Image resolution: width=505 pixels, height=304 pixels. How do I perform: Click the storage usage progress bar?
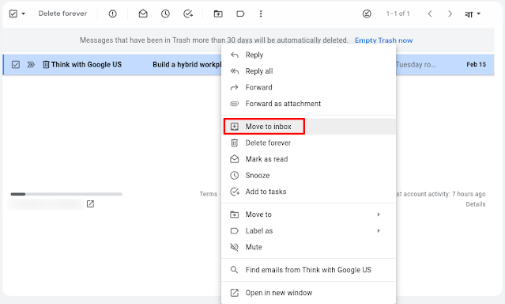tap(66, 194)
